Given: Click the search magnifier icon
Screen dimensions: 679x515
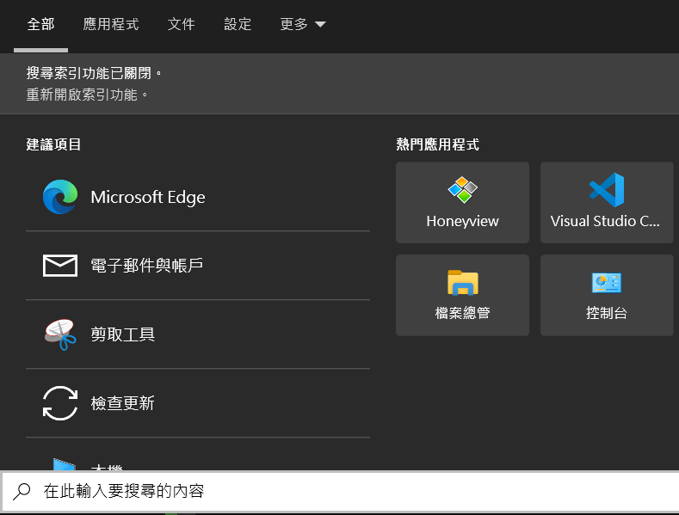Looking at the screenshot, I should (22, 492).
